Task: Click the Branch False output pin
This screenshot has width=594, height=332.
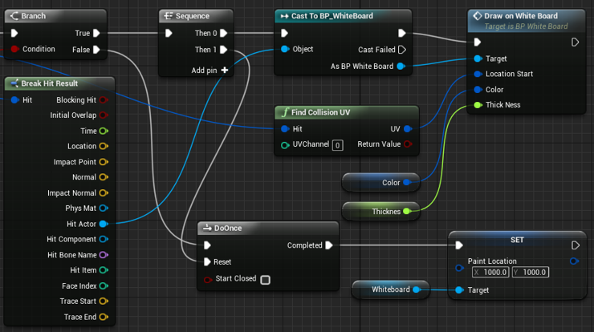Action: pos(96,50)
